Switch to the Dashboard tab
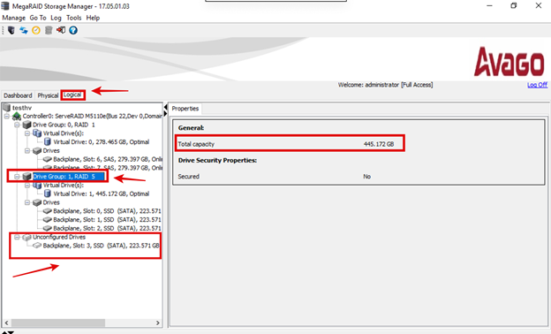This screenshot has width=551, height=334. 18,95
